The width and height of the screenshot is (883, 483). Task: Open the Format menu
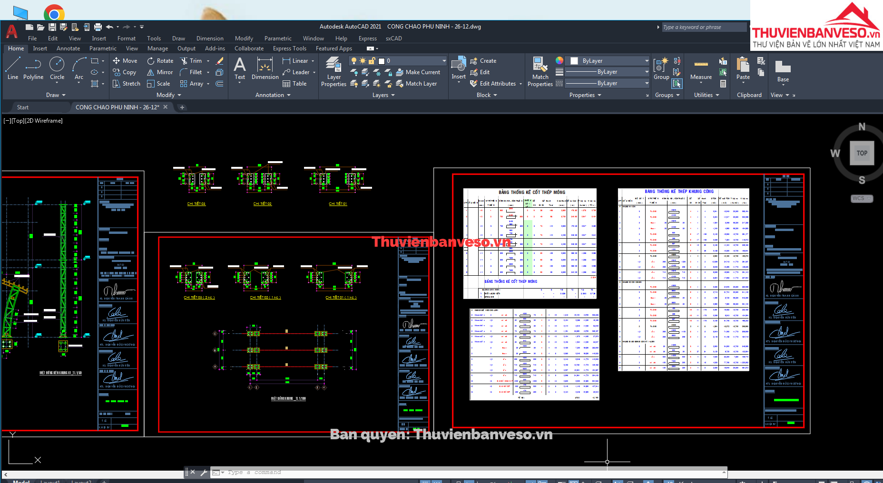click(126, 39)
